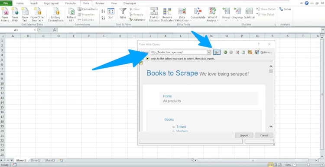The width and height of the screenshot is (325, 167).
Task: Launch Text to Columns wizard
Action: click(154, 14)
